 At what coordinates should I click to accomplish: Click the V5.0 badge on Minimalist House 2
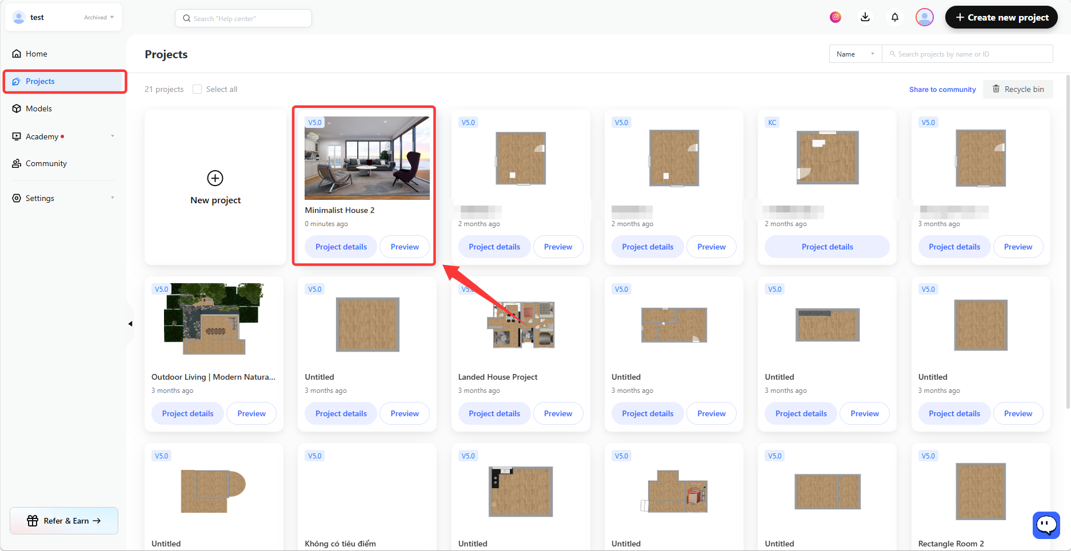point(315,122)
